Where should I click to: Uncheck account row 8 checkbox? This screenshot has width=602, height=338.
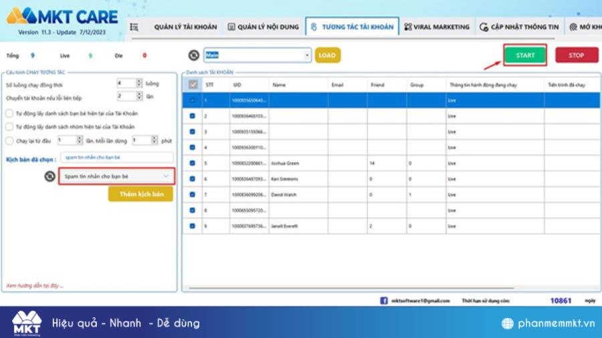(x=193, y=210)
